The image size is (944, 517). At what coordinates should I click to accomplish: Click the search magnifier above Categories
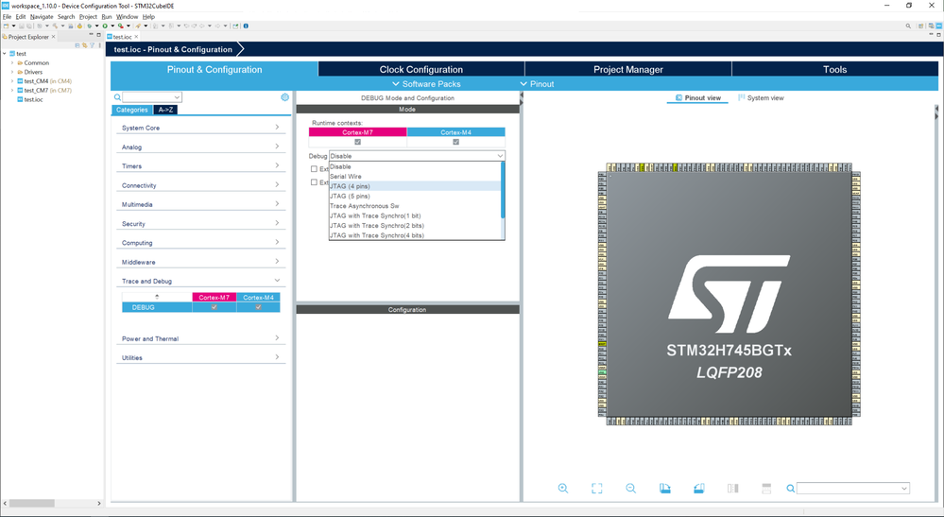[x=117, y=97]
